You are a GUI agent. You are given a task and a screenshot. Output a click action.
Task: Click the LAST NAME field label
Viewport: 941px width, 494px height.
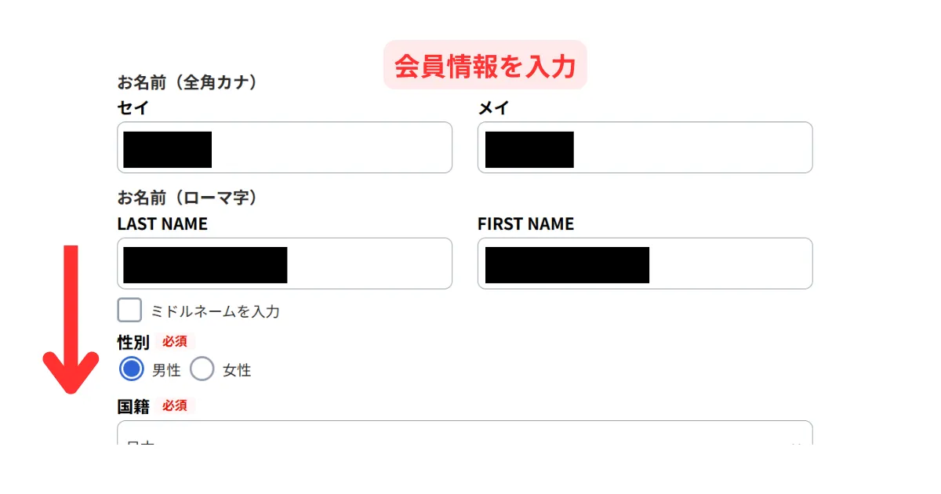(x=162, y=224)
